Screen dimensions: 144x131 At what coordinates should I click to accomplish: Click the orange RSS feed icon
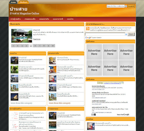click(88, 29)
